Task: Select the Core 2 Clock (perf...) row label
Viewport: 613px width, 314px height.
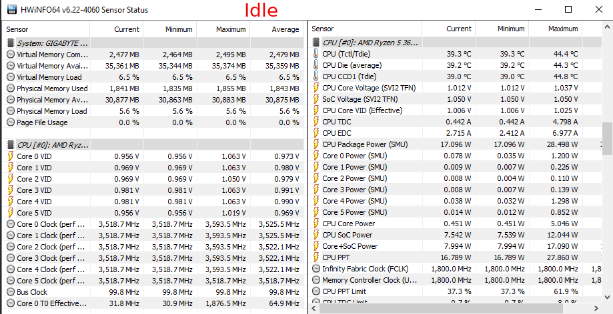Action: [x=51, y=247]
